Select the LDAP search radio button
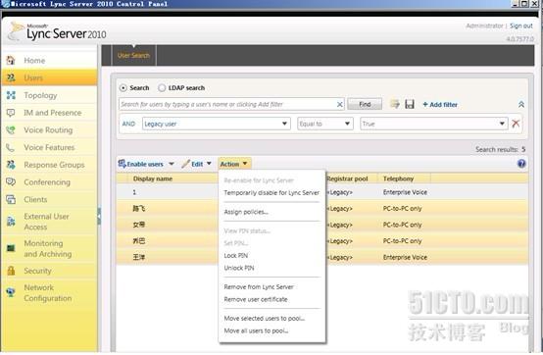This screenshot has height=355, width=543. click(162, 88)
